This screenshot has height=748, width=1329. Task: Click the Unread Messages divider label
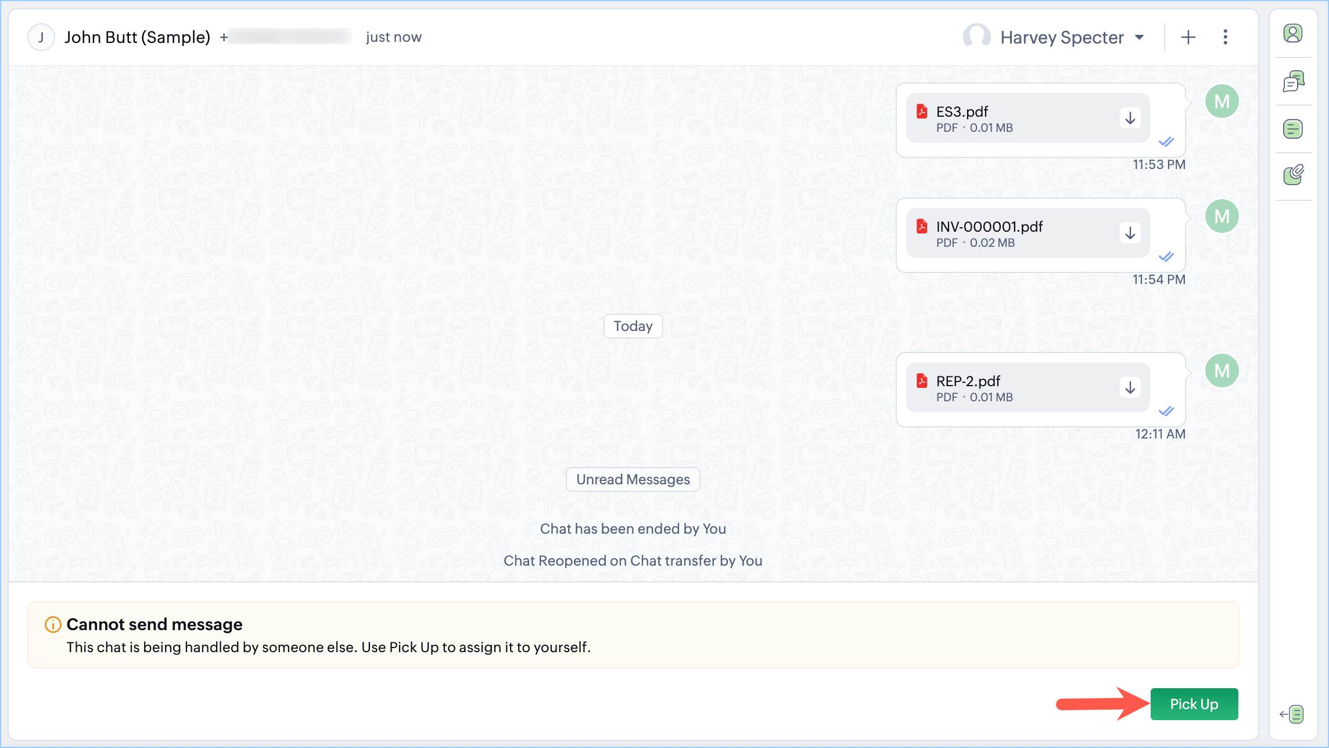tap(633, 480)
